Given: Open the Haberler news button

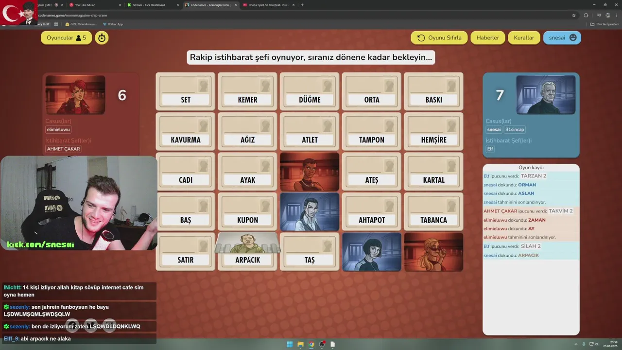Looking at the screenshot, I should point(487,37).
